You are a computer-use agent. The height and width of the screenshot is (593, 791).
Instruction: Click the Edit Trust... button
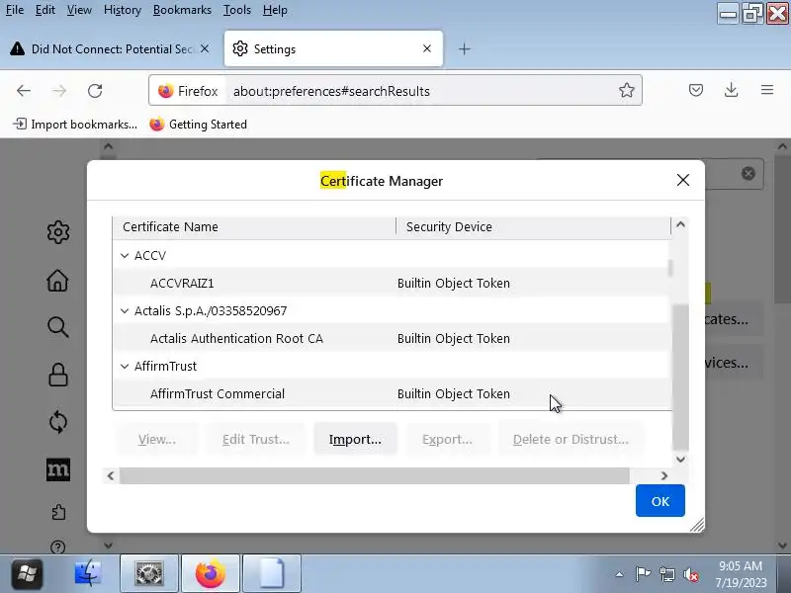point(256,439)
